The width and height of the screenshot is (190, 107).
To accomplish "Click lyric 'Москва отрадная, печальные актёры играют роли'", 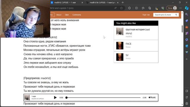I will pyautogui.click(x=54, y=50).
